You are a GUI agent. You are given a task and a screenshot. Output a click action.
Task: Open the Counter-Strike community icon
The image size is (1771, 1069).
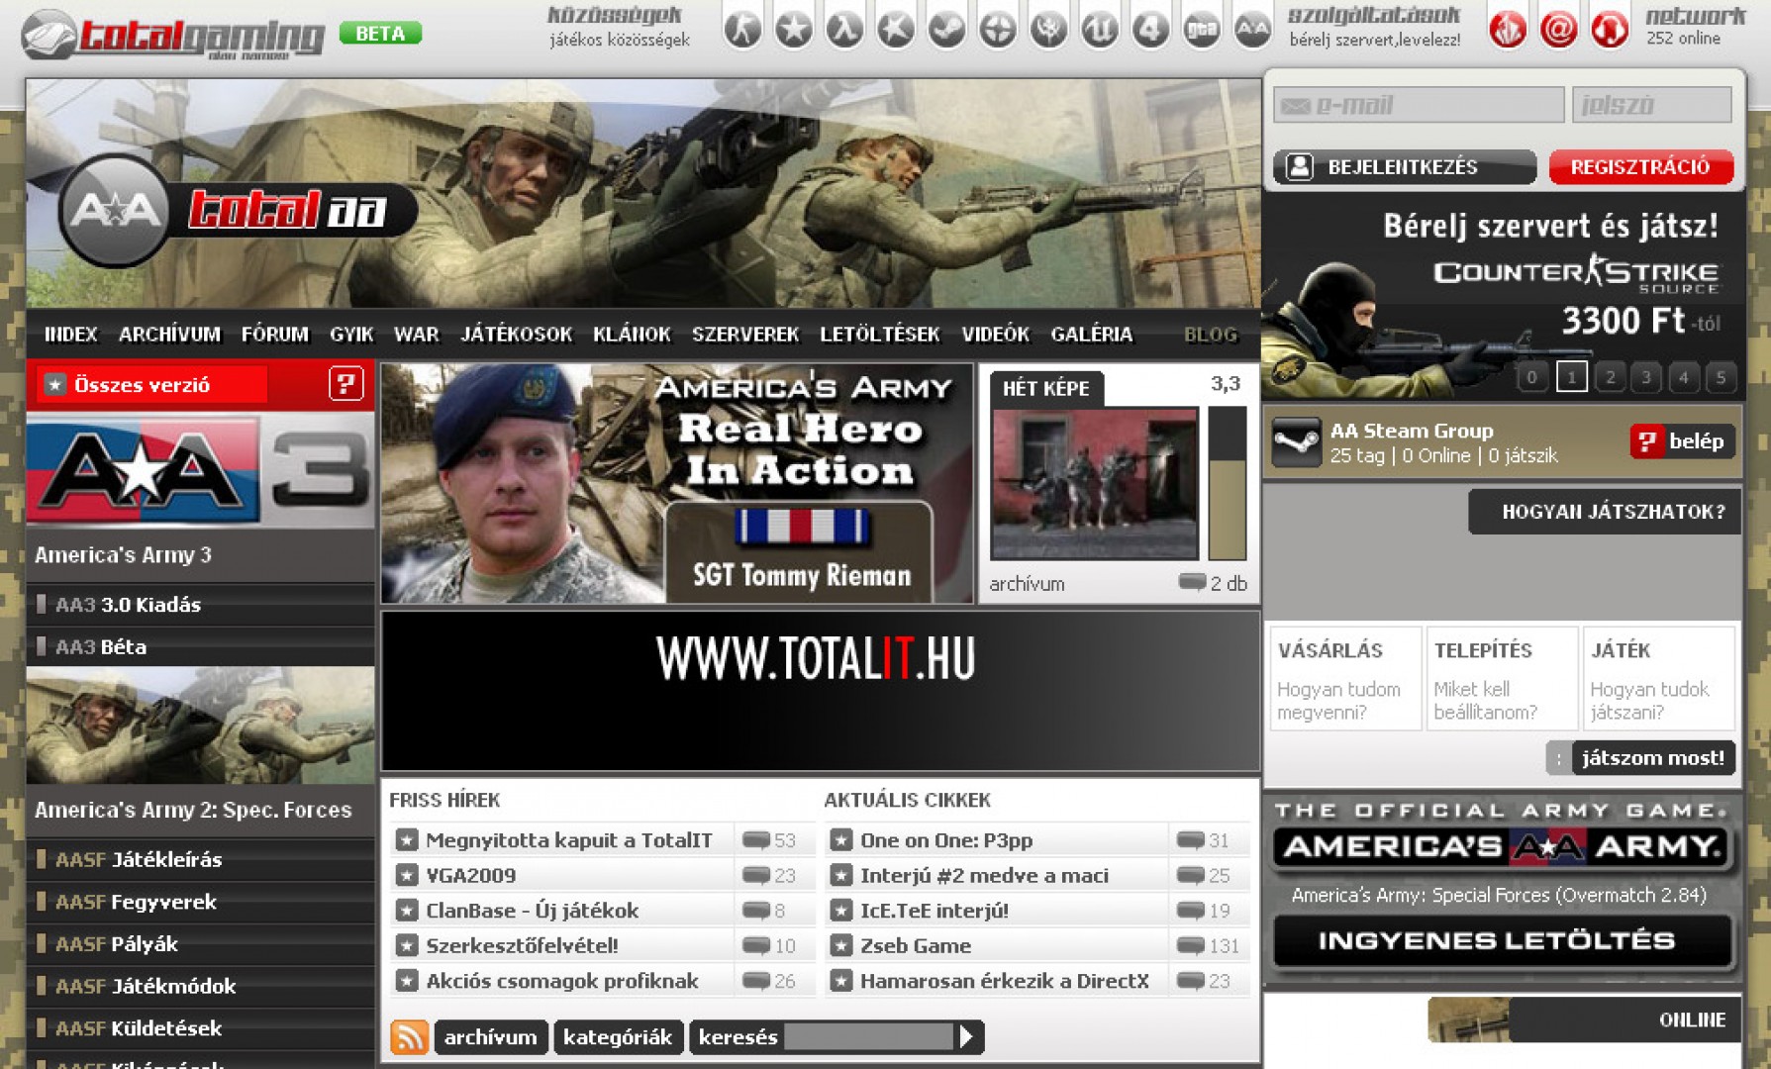tap(742, 29)
